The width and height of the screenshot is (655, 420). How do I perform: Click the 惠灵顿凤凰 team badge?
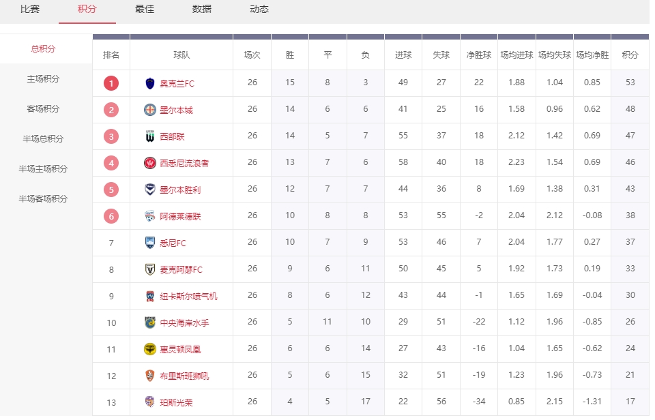pyautogui.click(x=150, y=349)
